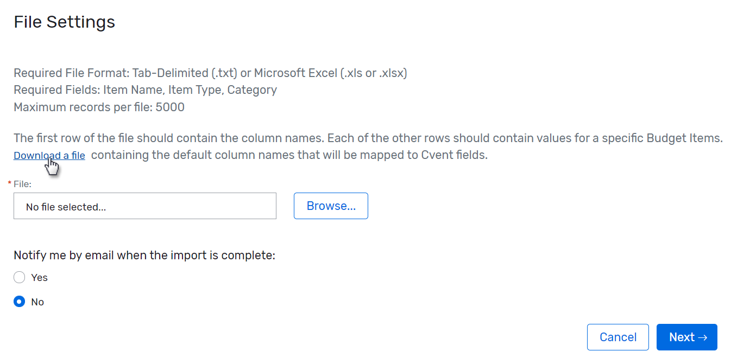Click the 'The first row of the file' sentence
The image size is (731, 364).
(368, 138)
